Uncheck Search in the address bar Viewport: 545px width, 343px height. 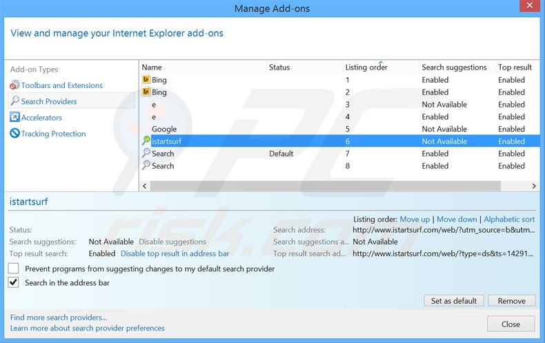tap(14, 282)
